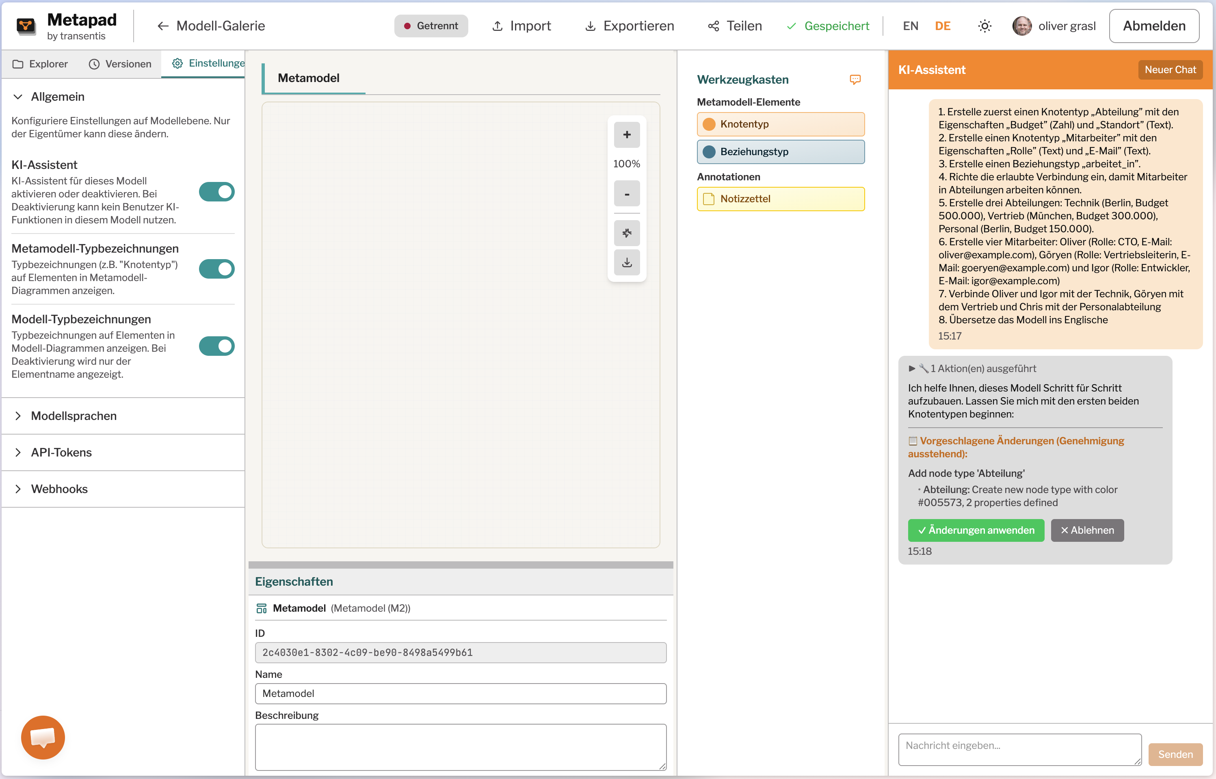Toggle the light/dark theme sun icon

(x=984, y=26)
